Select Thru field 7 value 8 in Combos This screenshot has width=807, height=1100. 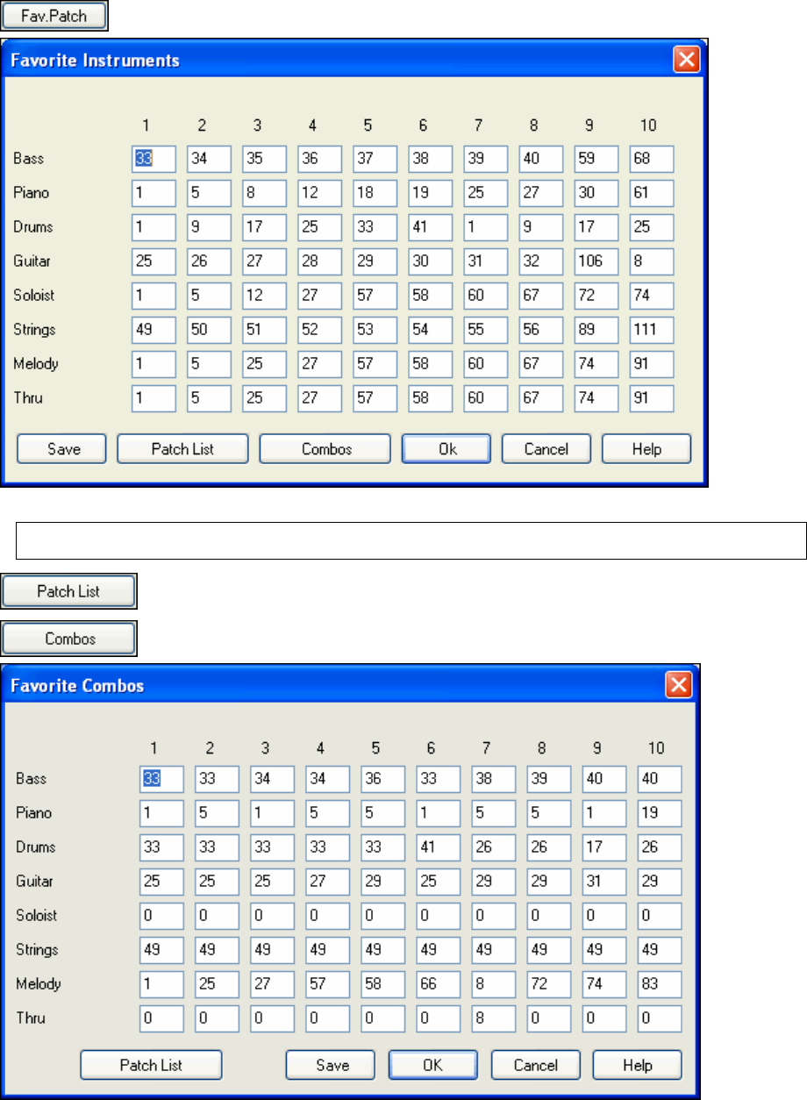[494, 1018]
